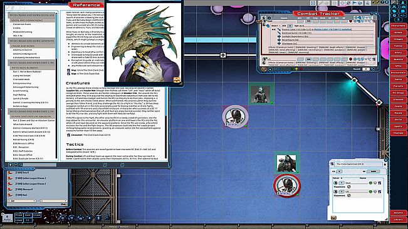Select the red-ringed round token on map
Screen dimensions: 408x229
(x=287, y=186)
